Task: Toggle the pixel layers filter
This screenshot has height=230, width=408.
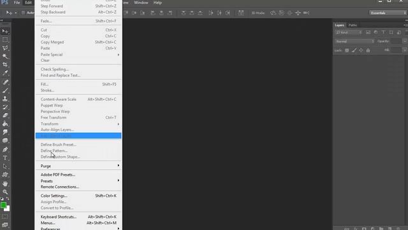Action: (368, 33)
